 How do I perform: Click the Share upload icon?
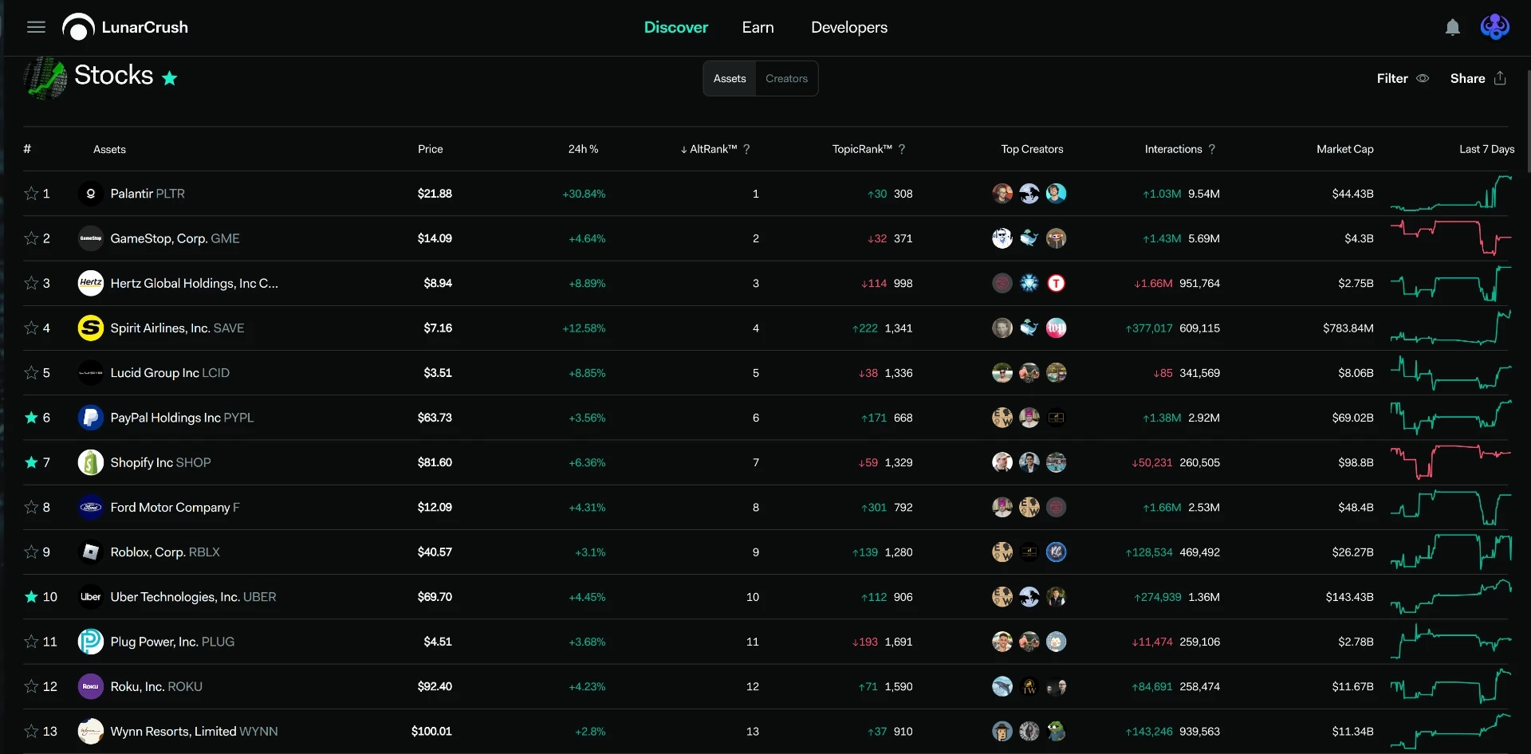(1500, 78)
